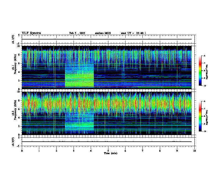219x169 pixels.
Task: Click the ch.2 spectrogram color scale bar
Action: pos(200,116)
